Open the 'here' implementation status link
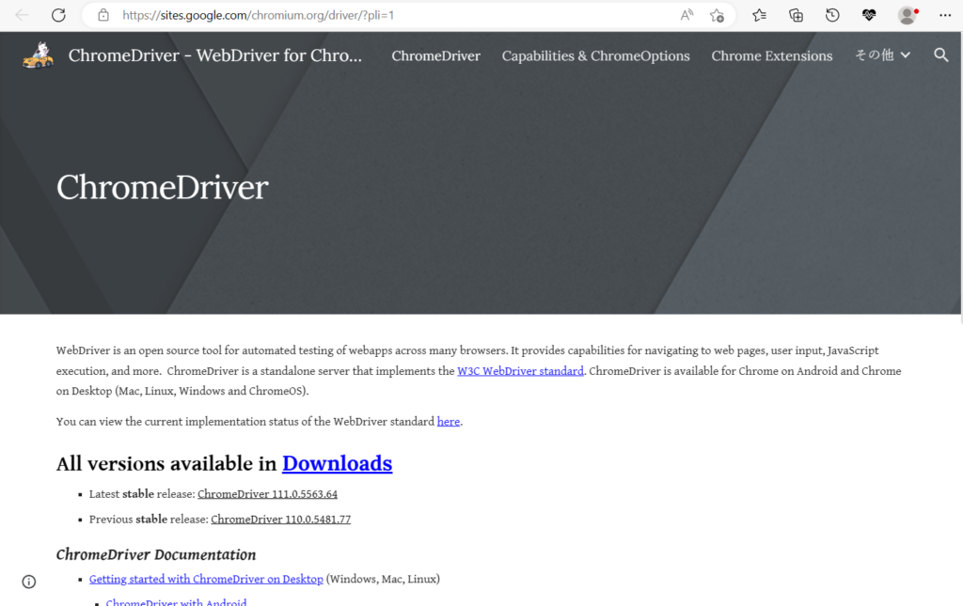This screenshot has width=963, height=606. (449, 421)
